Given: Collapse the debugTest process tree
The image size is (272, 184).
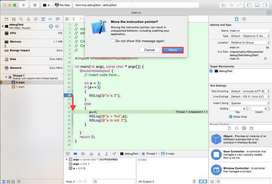Looking at the screenshot, I should coord(3,26).
